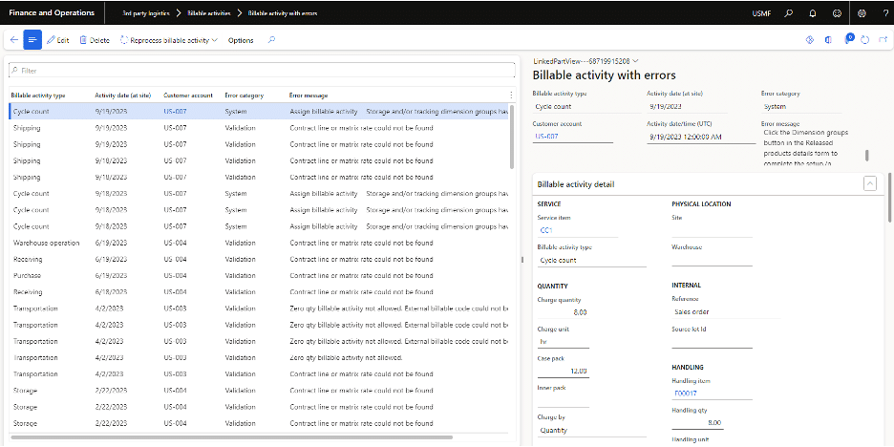894x447 pixels.
Task: Open the Customer account US-007 link in details
Action: click(546, 137)
